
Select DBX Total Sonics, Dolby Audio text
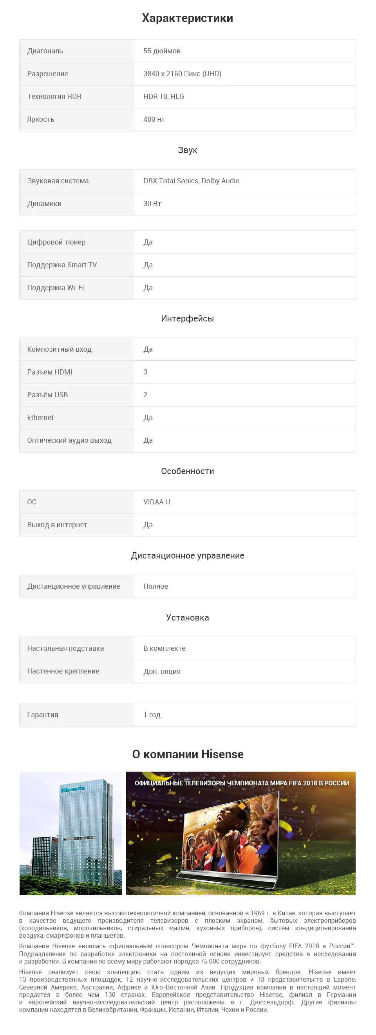coord(191,181)
